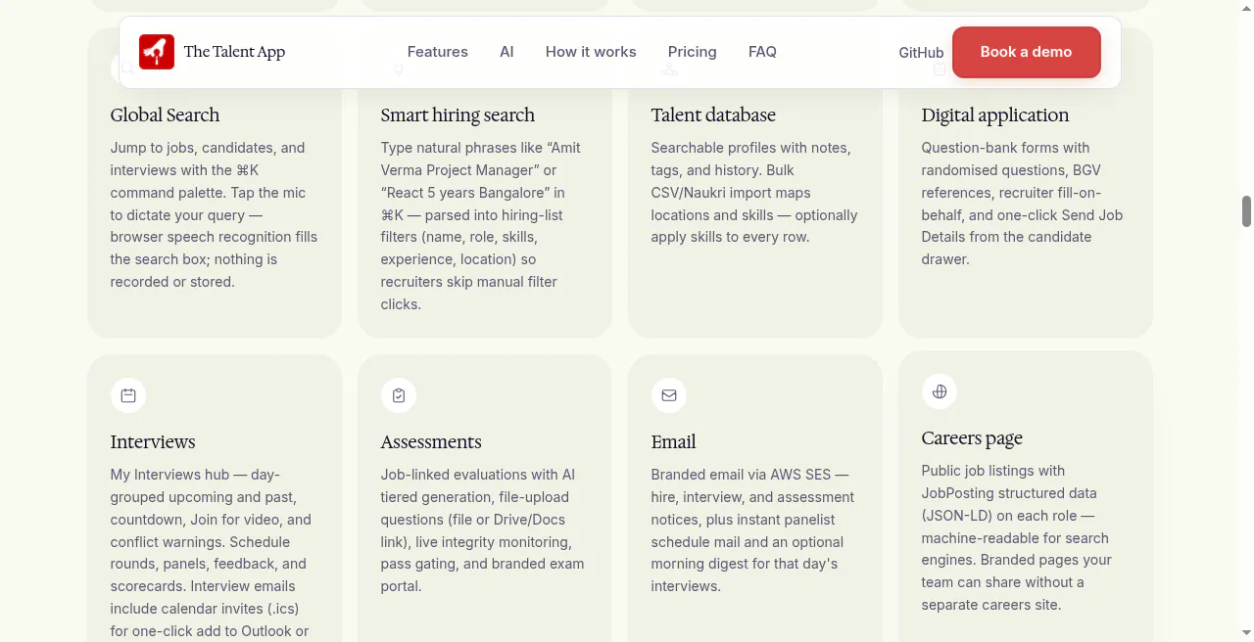Image resolution: width=1254 pixels, height=642 pixels.
Task: Click the Talent database description text
Action: (x=755, y=193)
